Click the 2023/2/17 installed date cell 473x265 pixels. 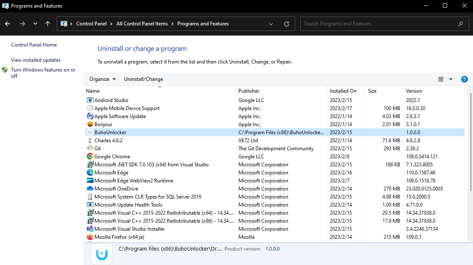click(x=341, y=108)
